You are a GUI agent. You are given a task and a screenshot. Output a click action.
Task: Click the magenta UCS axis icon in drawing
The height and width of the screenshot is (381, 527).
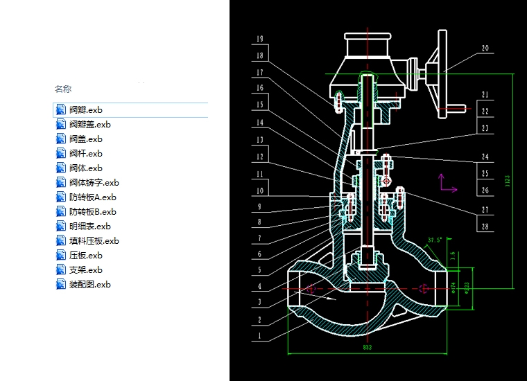point(446,183)
